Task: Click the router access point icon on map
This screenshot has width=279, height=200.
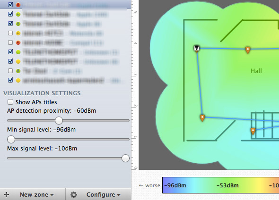Action: 196,48
